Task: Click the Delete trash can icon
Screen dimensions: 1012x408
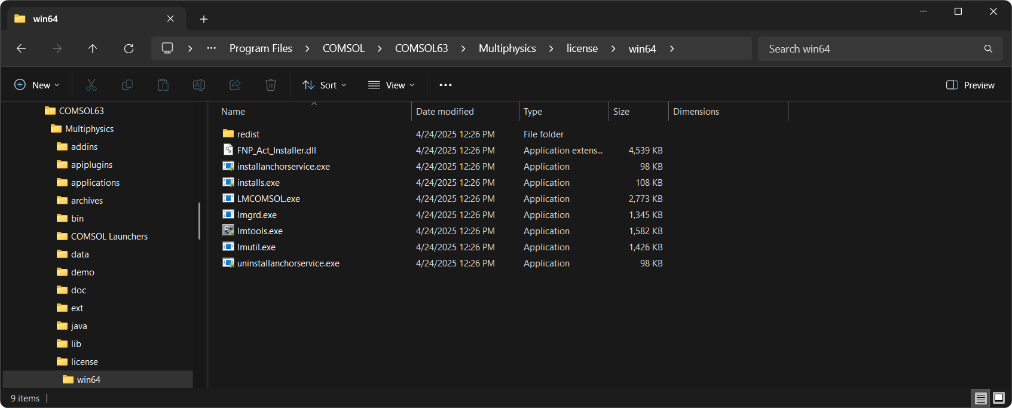Action: (271, 85)
